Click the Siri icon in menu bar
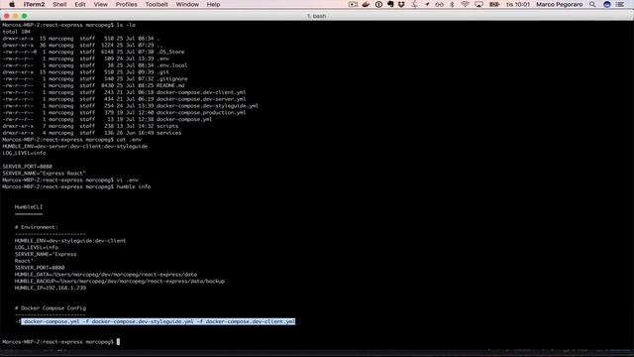Screen dimensions: 634x357 click(x=606, y=4)
